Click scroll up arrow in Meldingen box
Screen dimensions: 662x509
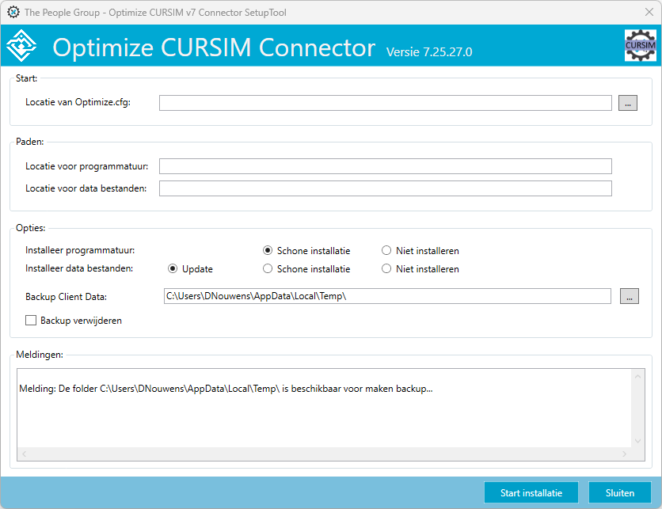click(x=637, y=376)
